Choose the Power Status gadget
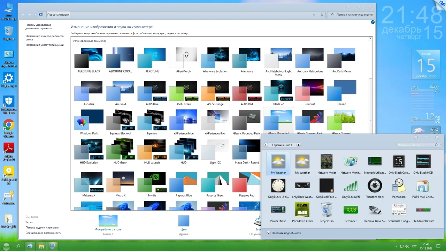This screenshot has height=251, width=446. click(x=278, y=213)
